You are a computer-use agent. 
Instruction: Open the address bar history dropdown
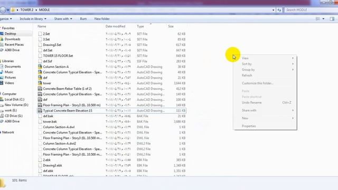(x=274, y=10)
